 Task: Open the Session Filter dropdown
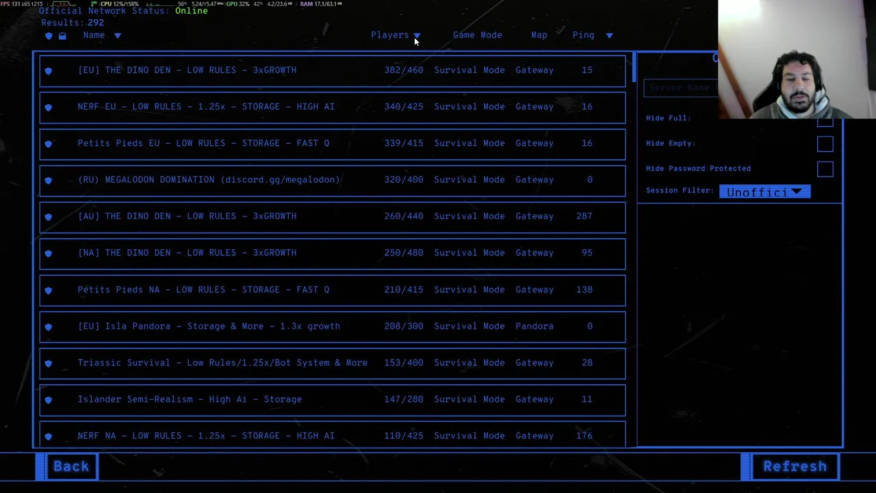764,192
